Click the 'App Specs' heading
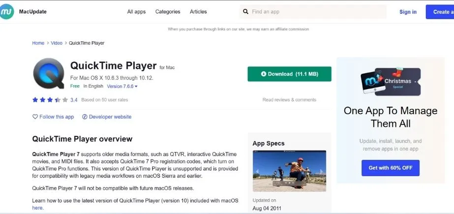 (269, 143)
